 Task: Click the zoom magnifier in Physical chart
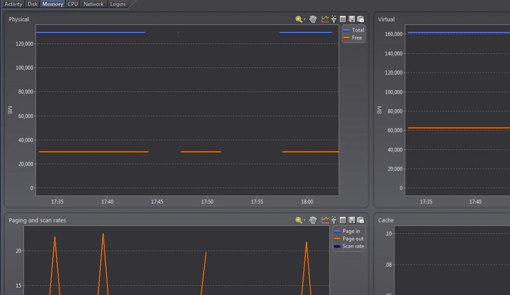tap(299, 19)
